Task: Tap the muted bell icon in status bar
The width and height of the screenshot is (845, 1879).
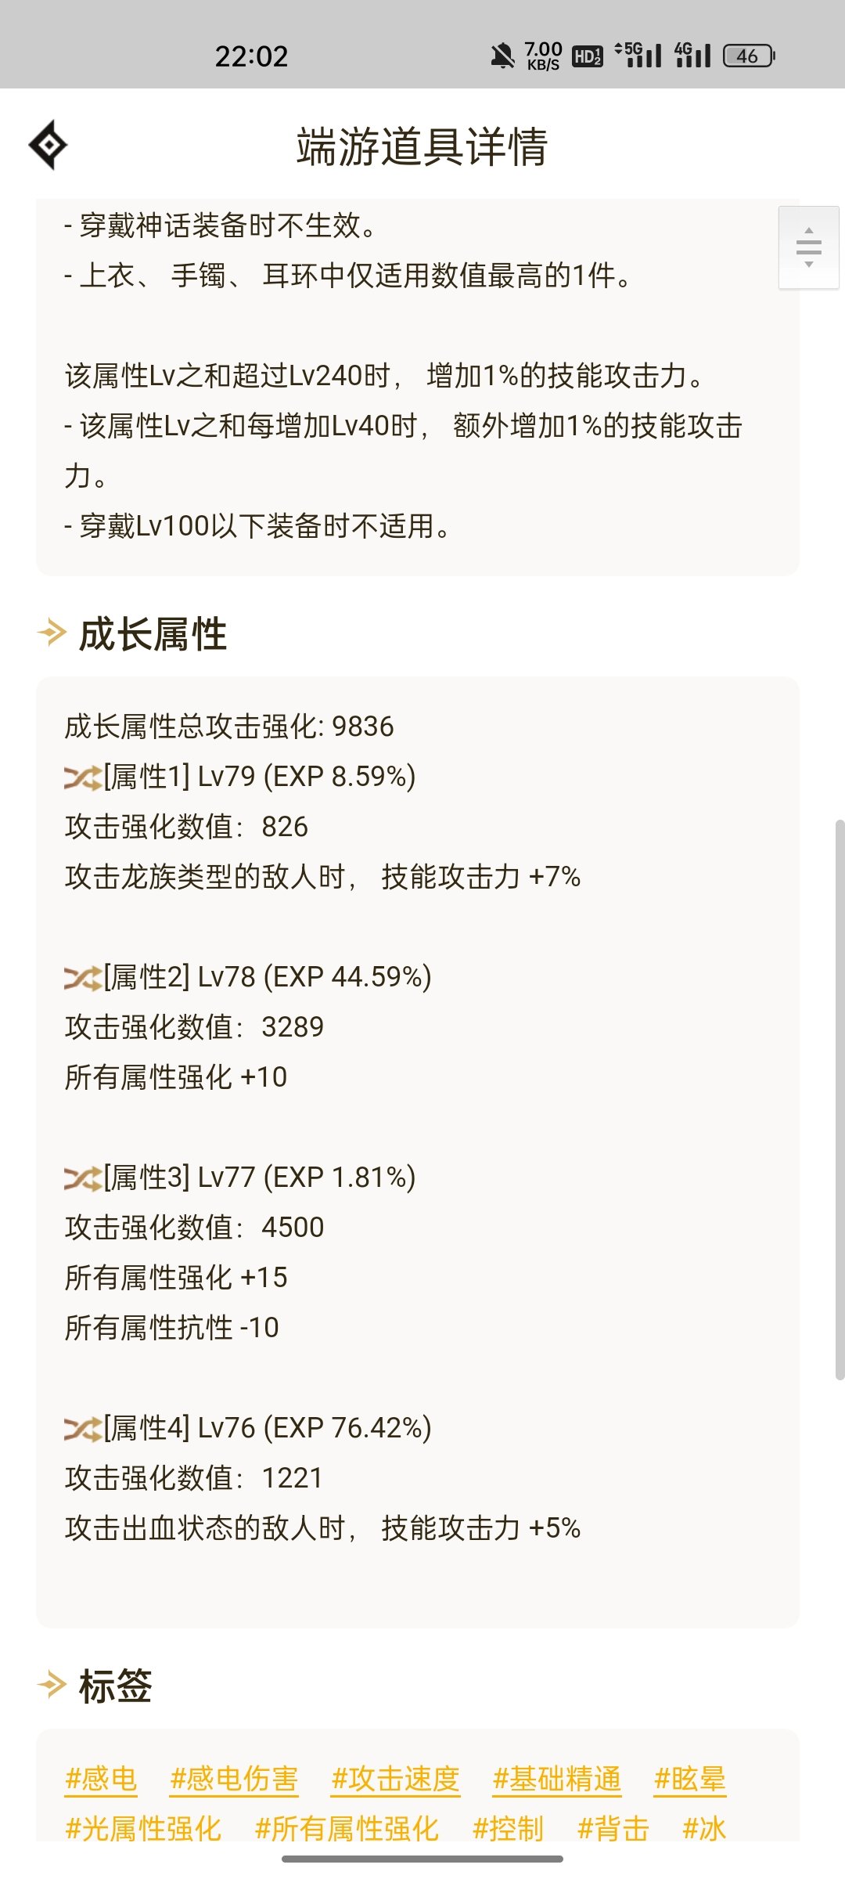Action: pos(502,56)
